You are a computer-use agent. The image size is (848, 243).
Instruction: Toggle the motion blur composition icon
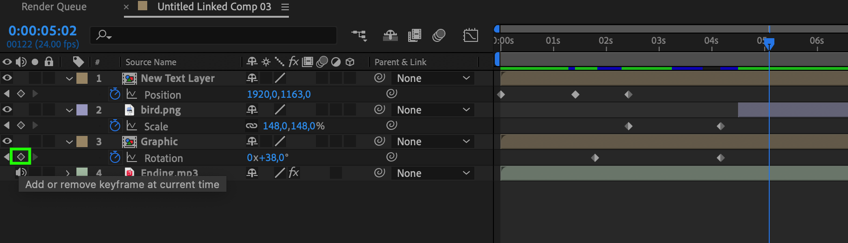click(439, 35)
